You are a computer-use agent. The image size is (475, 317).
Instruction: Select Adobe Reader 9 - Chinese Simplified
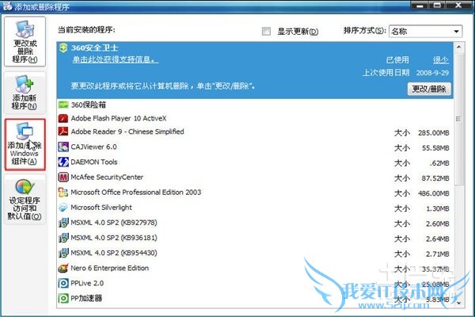tap(255, 132)
